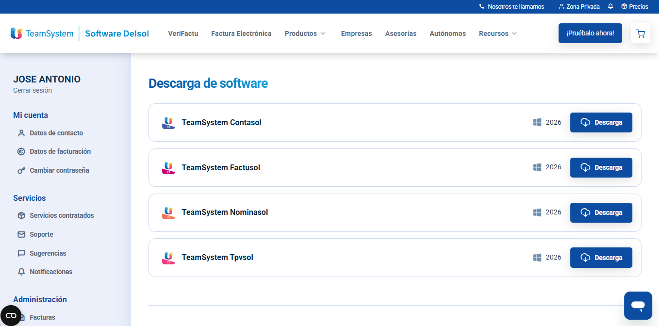Go to Asesorías navigation item

point(401,33)
